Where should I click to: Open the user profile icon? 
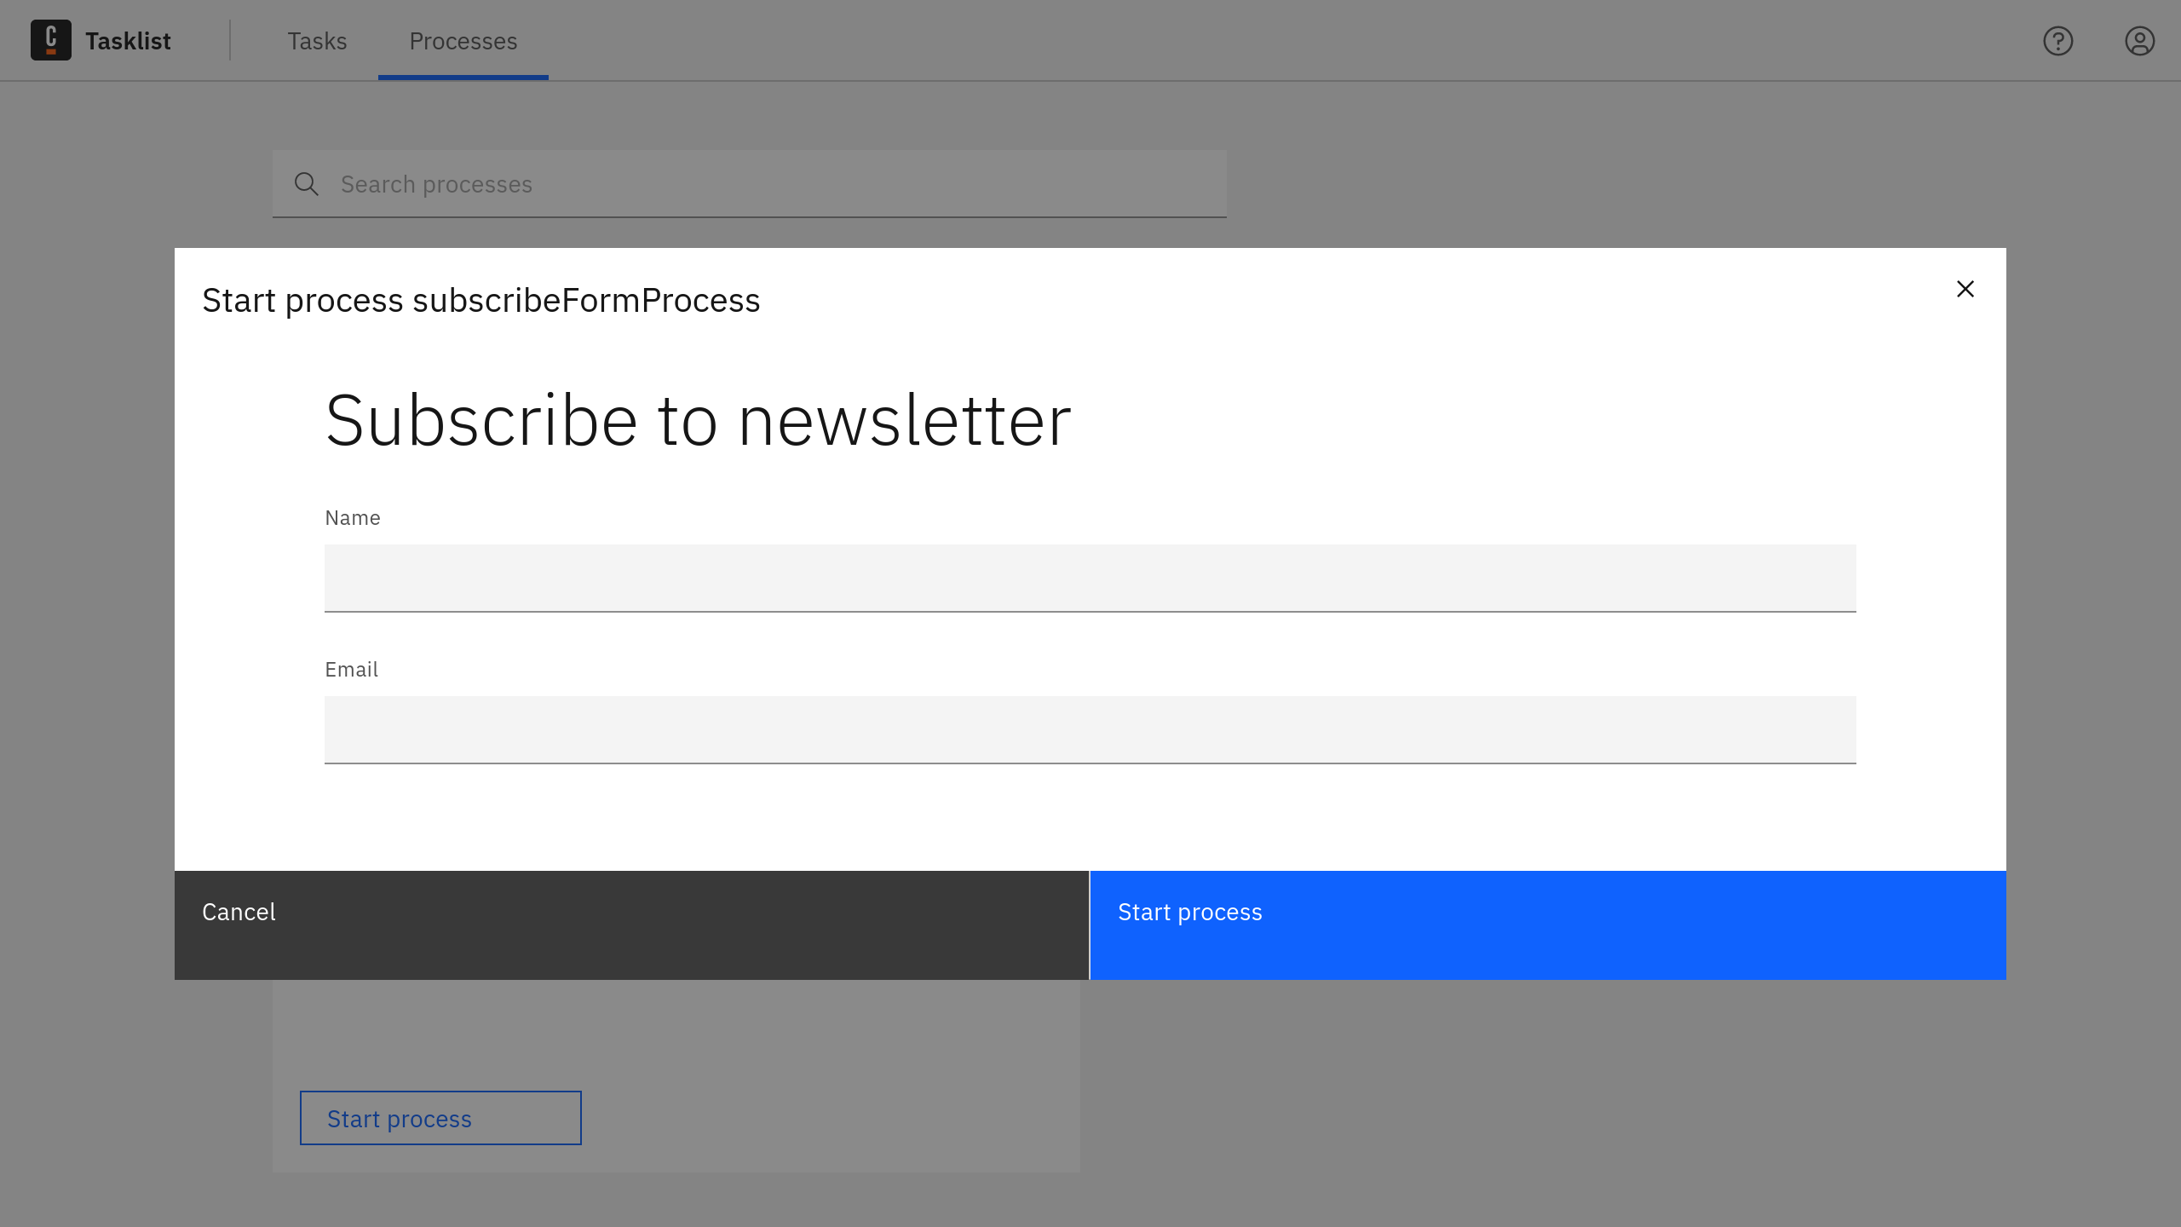click(x=2139, y=41)
